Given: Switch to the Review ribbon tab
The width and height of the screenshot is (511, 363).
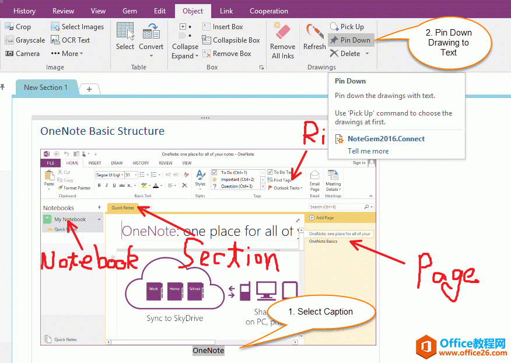Looking at the screenshot, I should click(63, 11).
